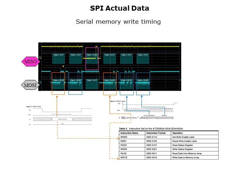Viewport: 239px width, 179px height.
Task: Click the blue box around Data = 0x15
Action: pos(127,83)
